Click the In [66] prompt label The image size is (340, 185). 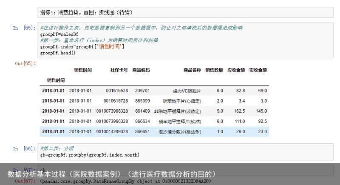[24, 148]
